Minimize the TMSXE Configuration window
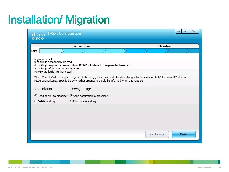The image size is (229, 172). [x=178, y=31]
